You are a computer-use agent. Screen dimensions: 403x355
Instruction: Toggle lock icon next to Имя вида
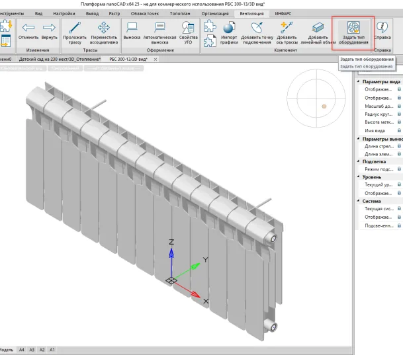pyautogui.click(x=400, y=130)
